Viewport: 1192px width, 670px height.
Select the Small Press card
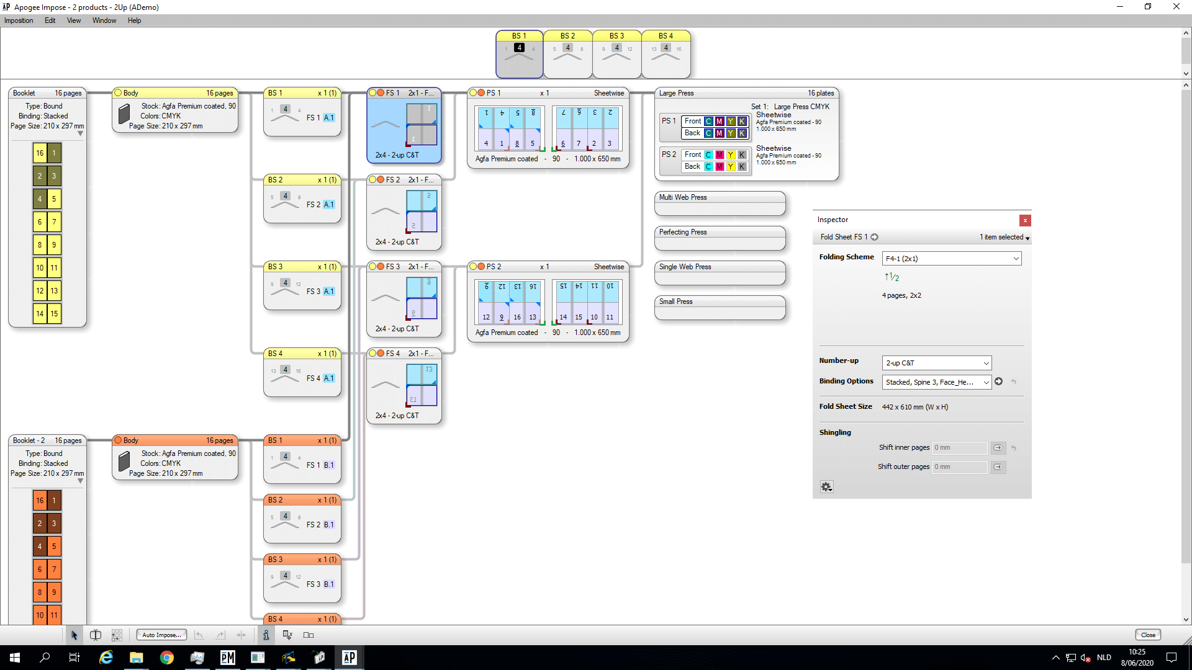pos(720,308)
